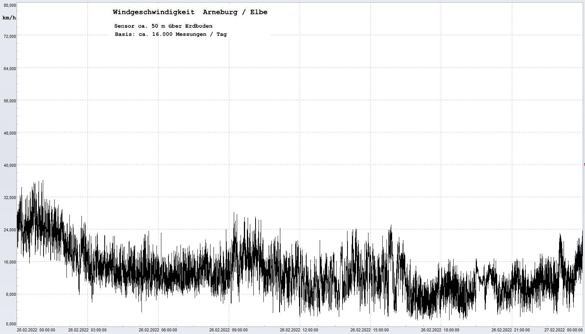Click the 26.02.2022 00:00:00 time label
The width and height of the screenshot is (585, 334).
pos(36,330)
